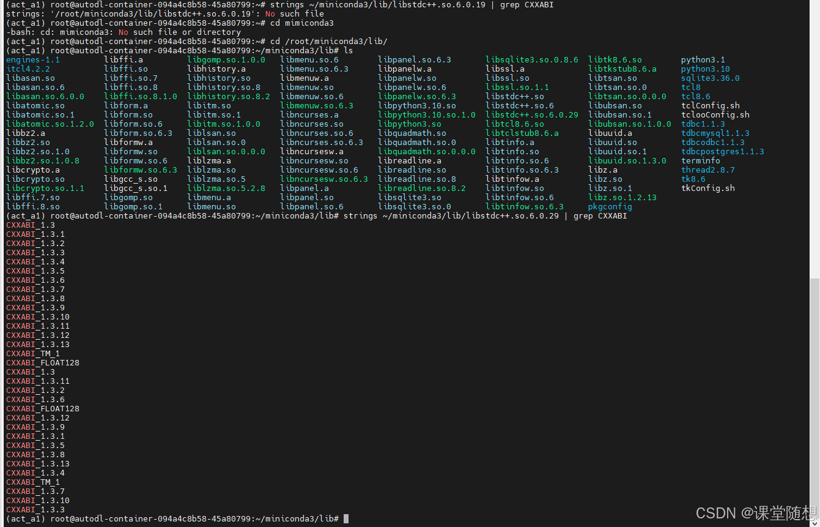Select the pkgconfig directory entry
The width and height of the screenshot is (820, 527).
click(x=610, y=207)
